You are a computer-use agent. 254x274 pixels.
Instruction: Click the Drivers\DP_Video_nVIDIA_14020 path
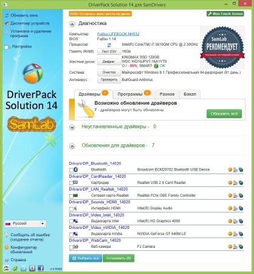coord(99,228)
